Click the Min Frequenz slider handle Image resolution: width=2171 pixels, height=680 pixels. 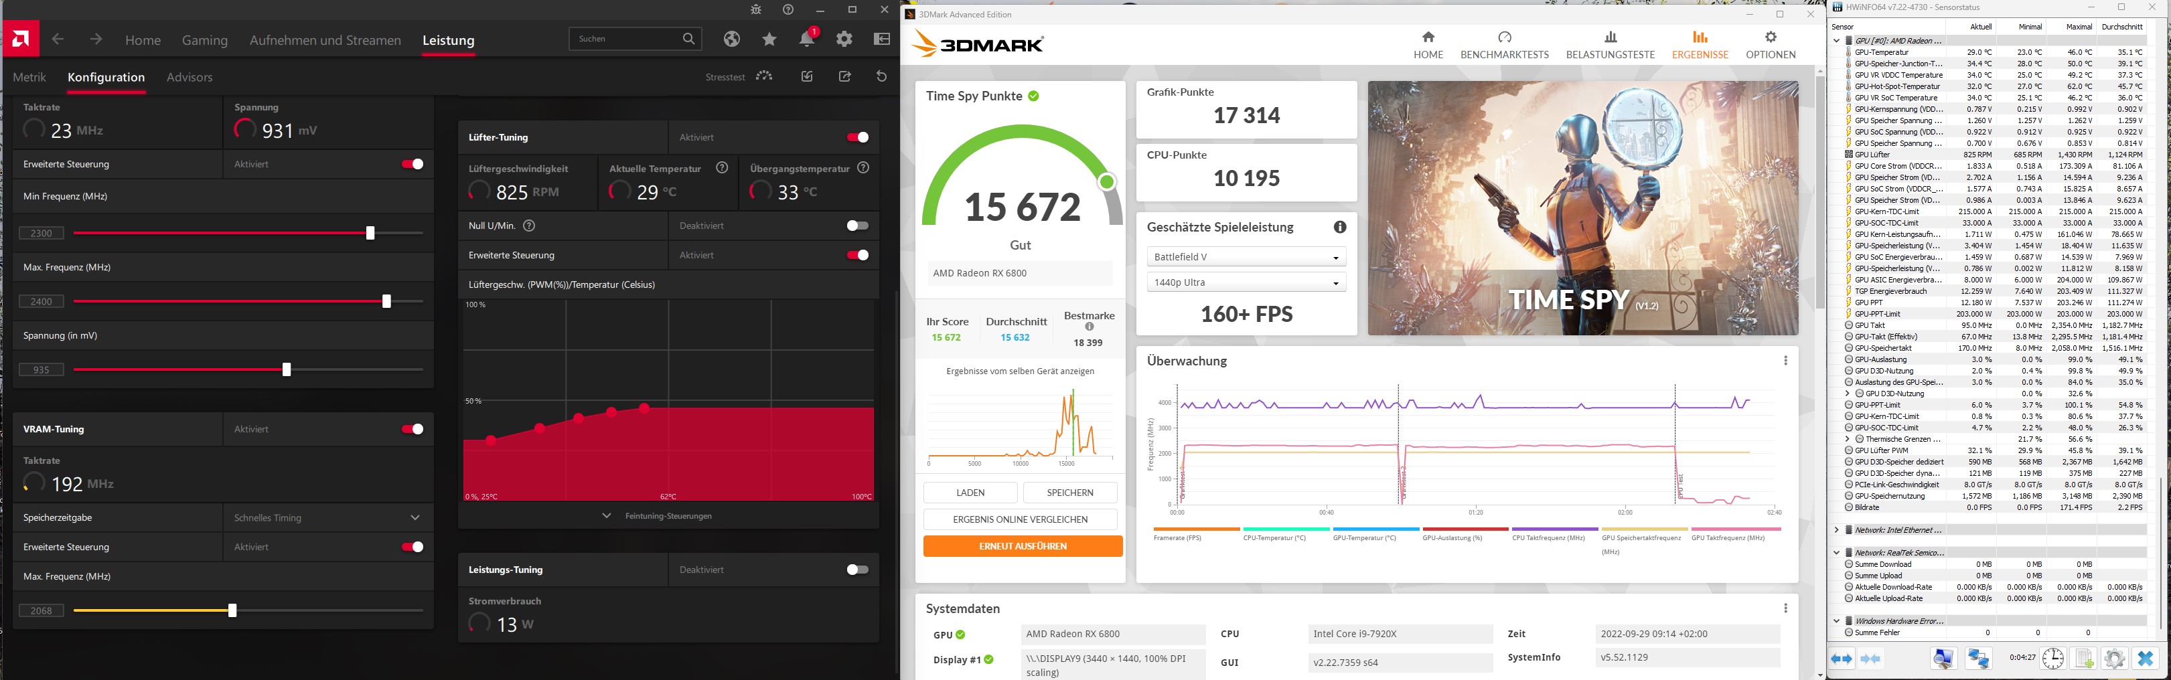pyautogui.click(x=370, y=234)
